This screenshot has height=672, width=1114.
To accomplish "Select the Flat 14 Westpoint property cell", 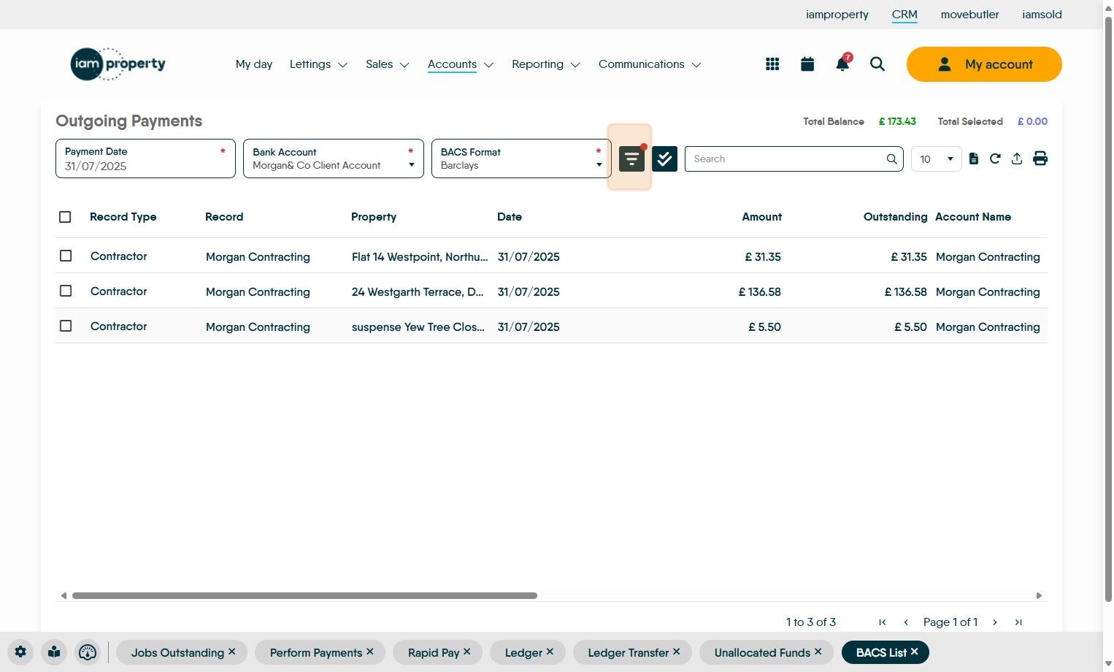I will [420, 257].
